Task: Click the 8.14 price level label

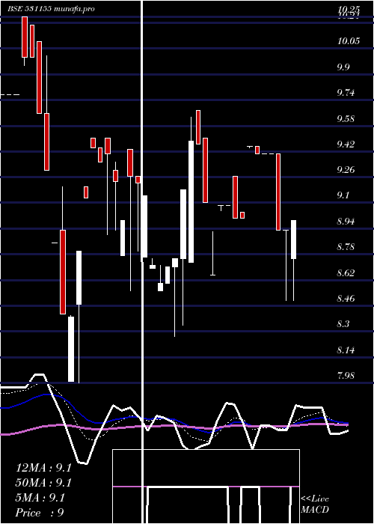Action: pos(346,350)
